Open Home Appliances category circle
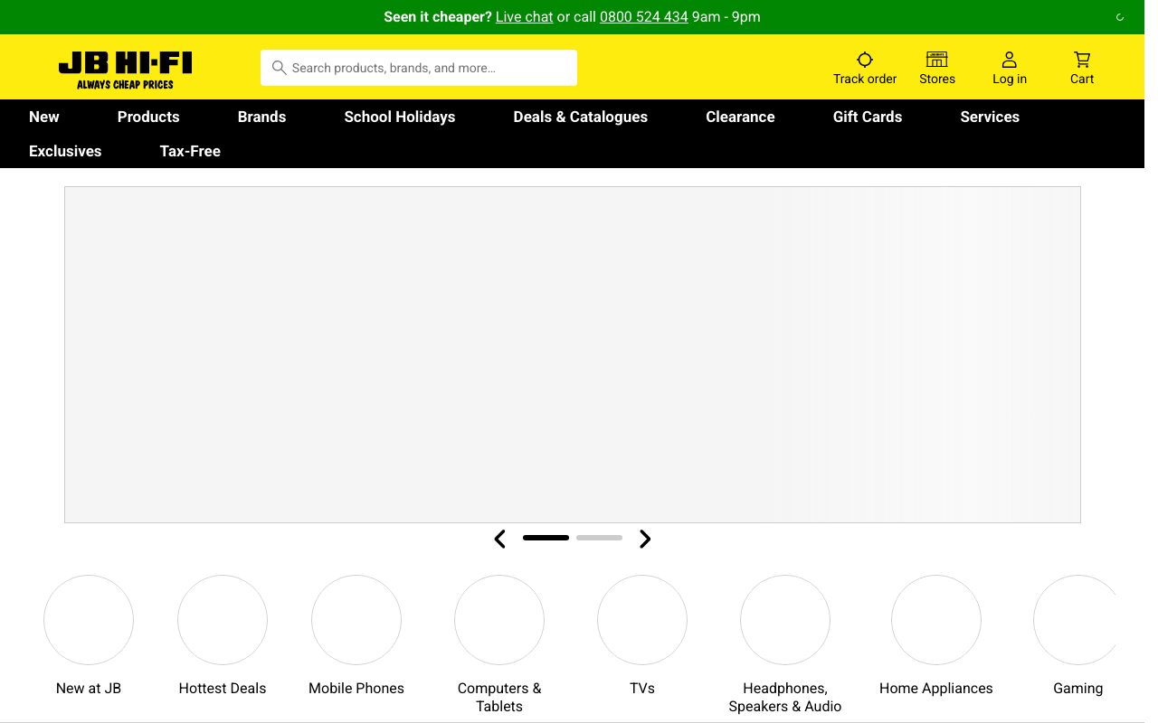Viewport: 1158px width, 723px height. [x=936, y=620]
